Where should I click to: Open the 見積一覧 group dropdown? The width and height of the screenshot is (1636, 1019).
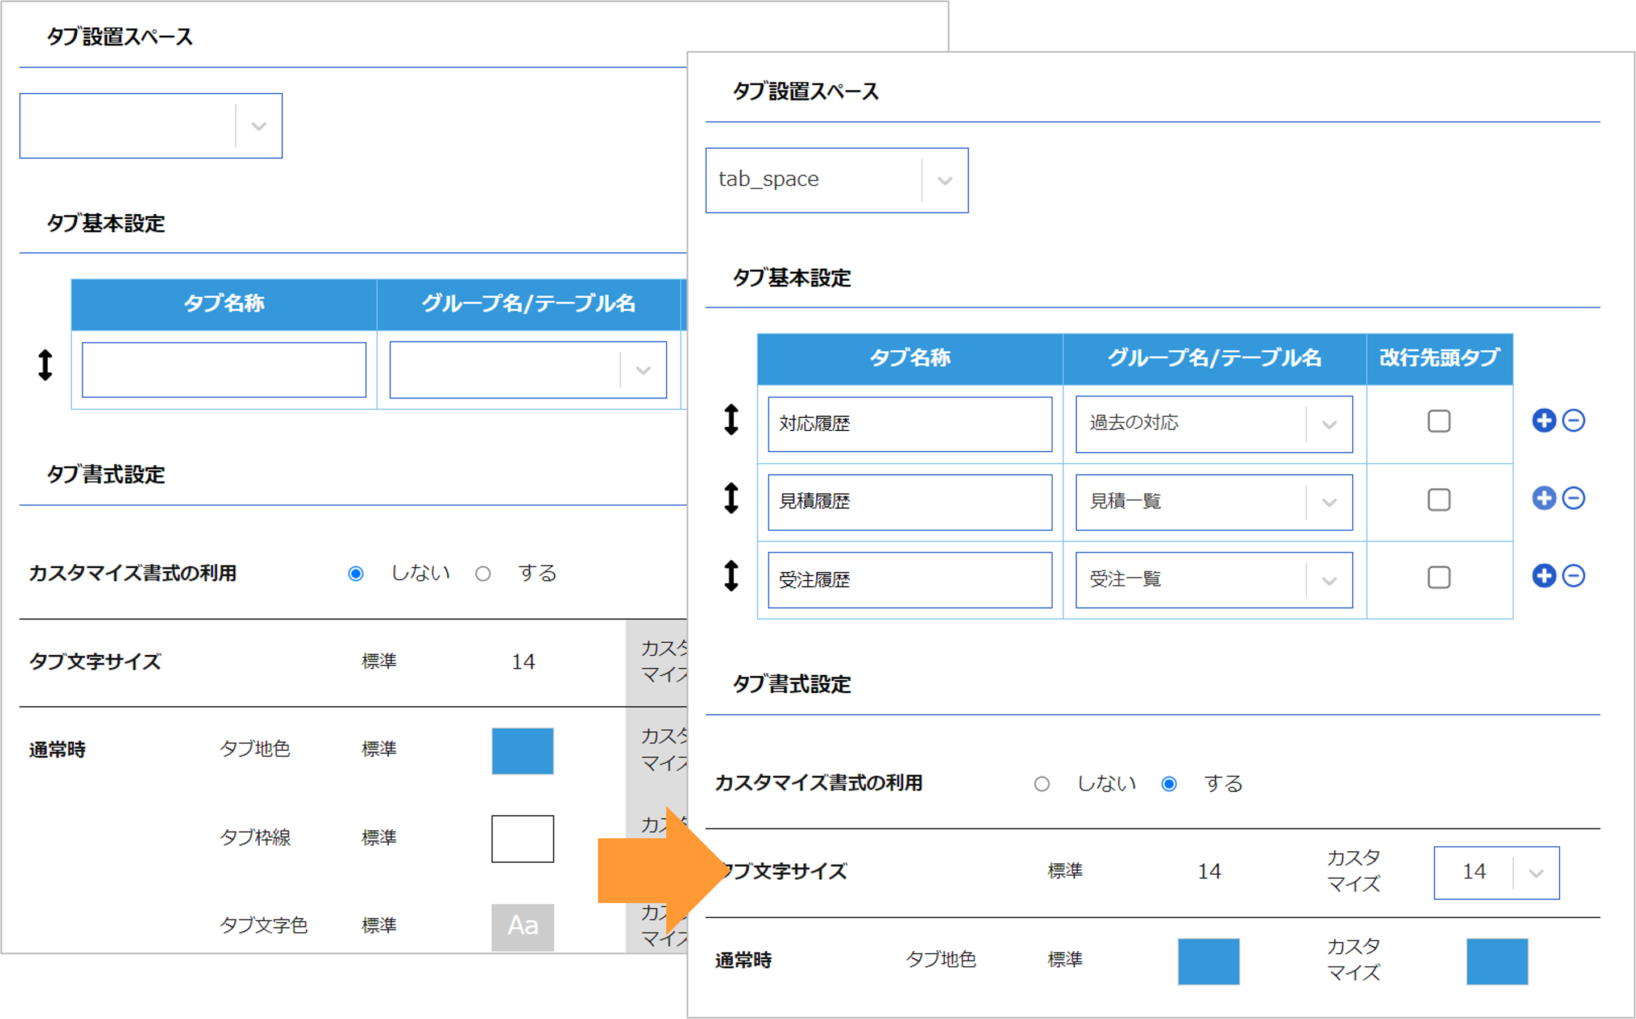click(1213, 502)
